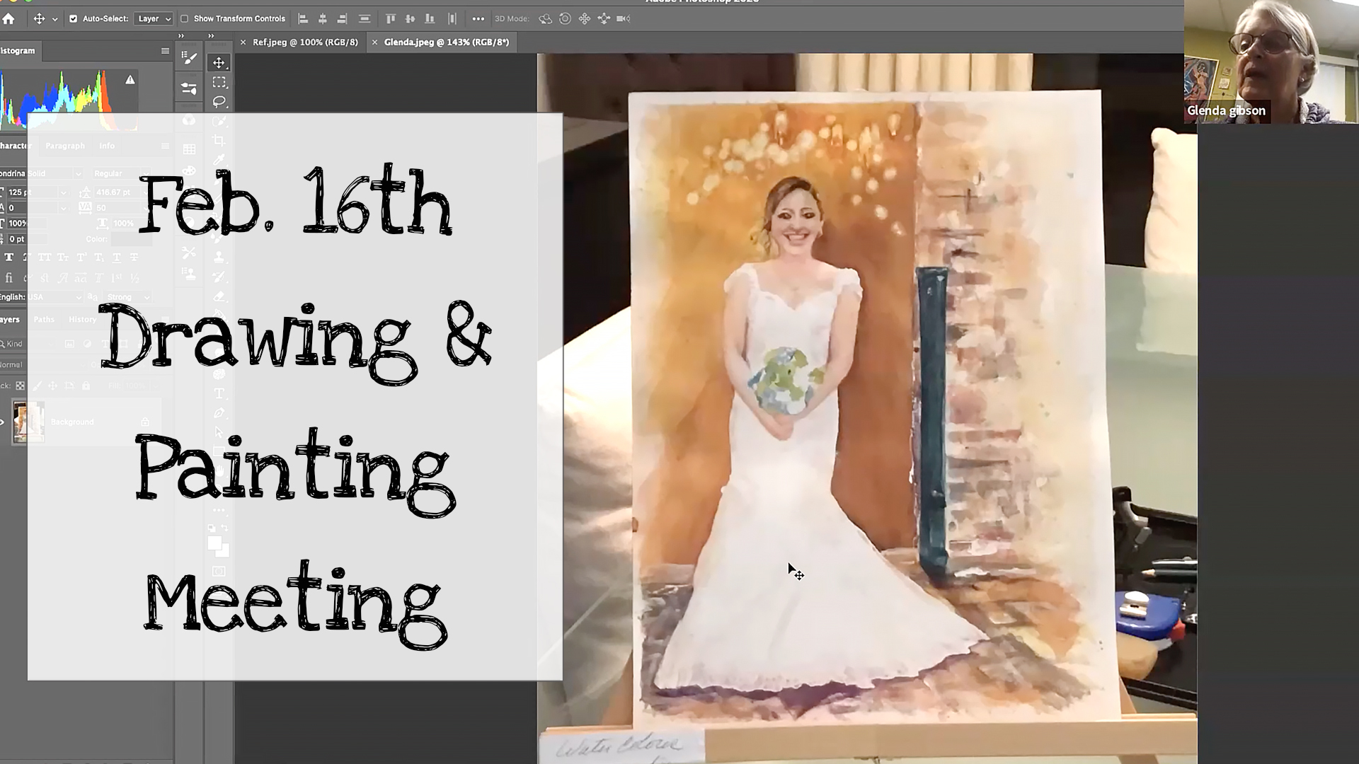1359x764 pixels.
Task: Select the Clone Stamp tool
Action: (x=219, y=257)
